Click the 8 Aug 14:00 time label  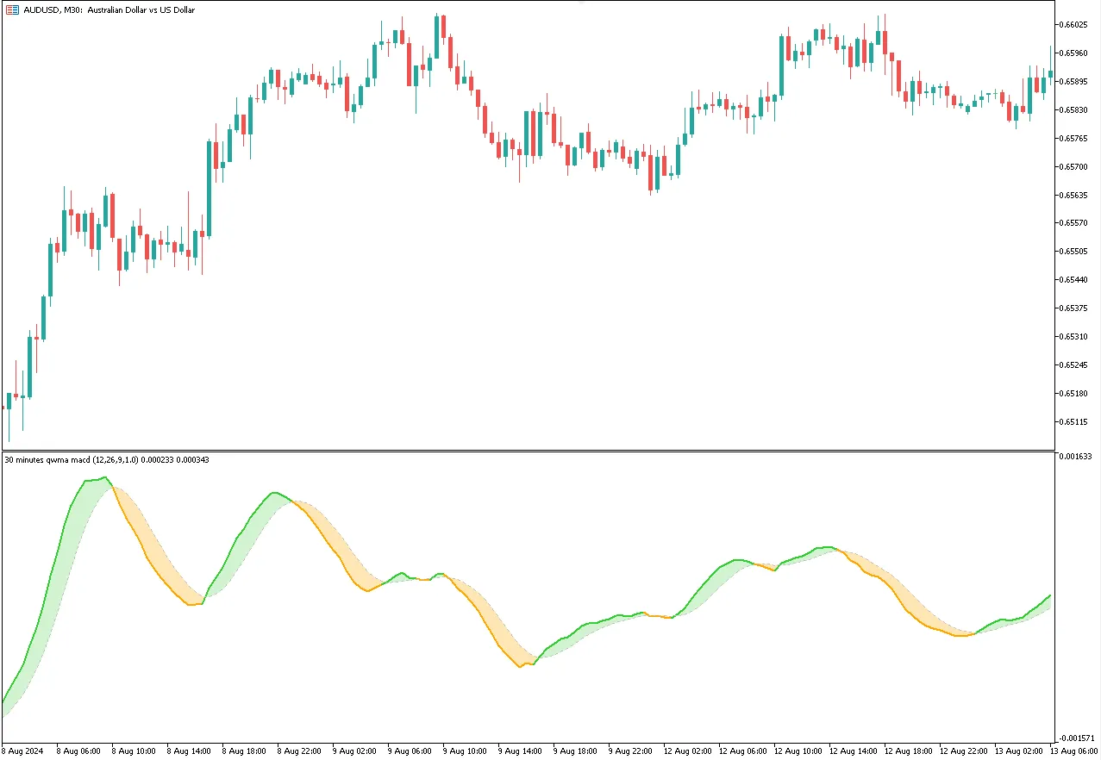point(189,751)
